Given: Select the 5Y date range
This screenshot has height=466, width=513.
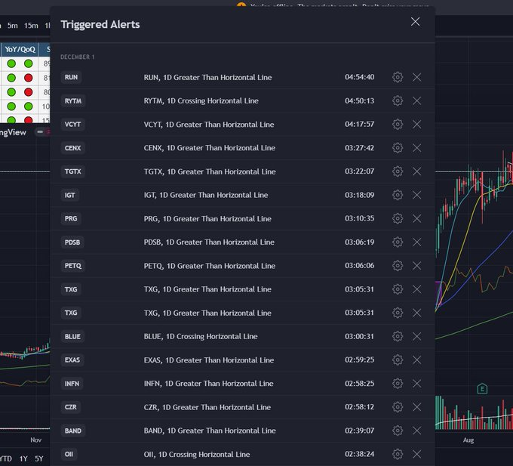Looking at the screenshot, I should (39, 458).
